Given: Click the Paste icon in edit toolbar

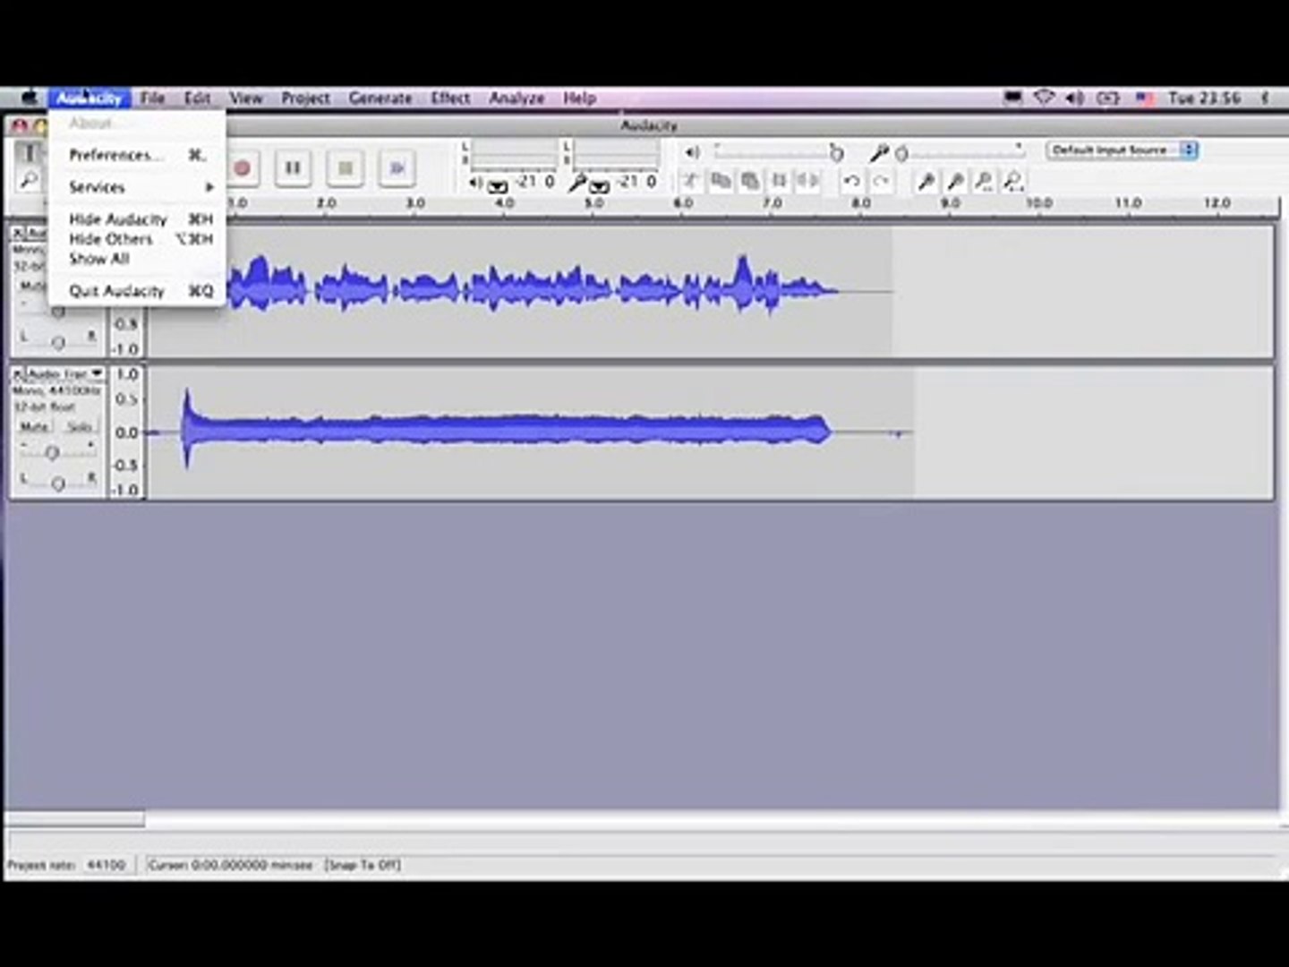Looking at the screenshot, I should click(x=750, y=181).
